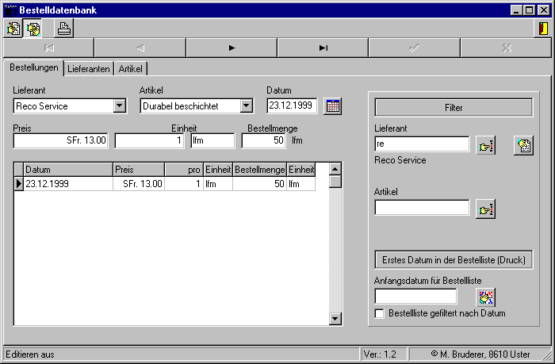Click the Bestellmenge field showing 50

[x=264, y=140]
